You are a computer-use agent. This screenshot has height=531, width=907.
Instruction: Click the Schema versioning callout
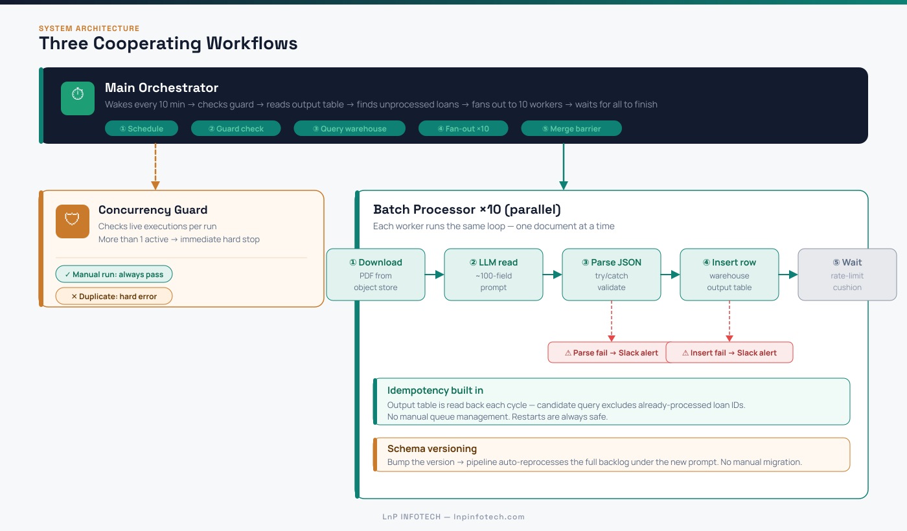pyautogui.click(x=612, y=455)
